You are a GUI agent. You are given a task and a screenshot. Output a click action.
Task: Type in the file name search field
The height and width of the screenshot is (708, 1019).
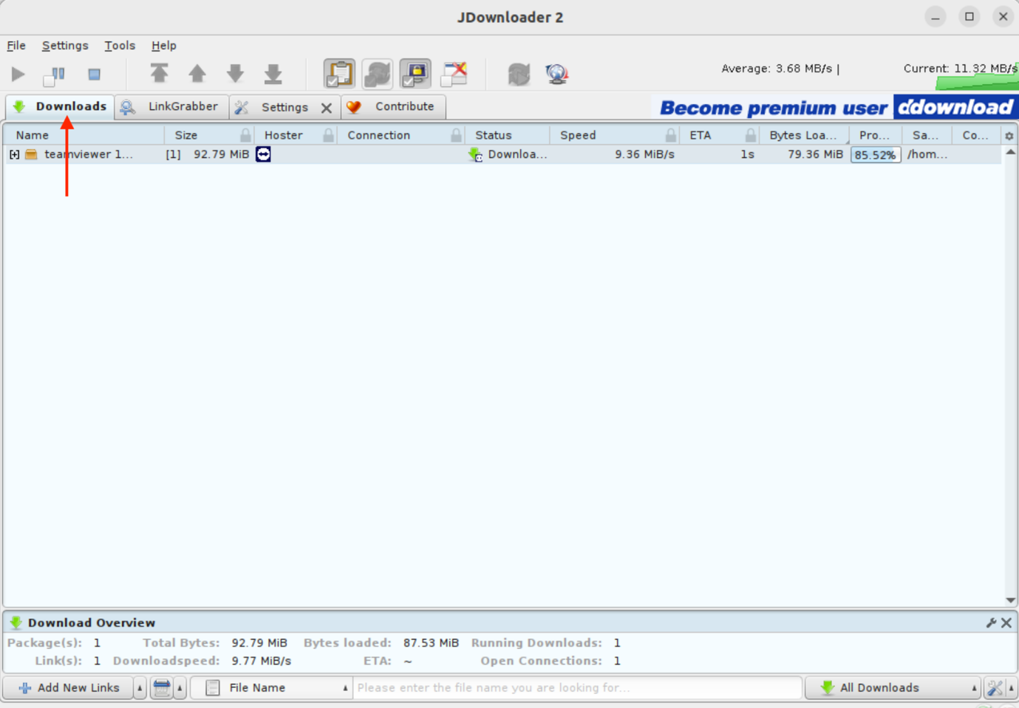pyautogui.click(x=576, y=687)
